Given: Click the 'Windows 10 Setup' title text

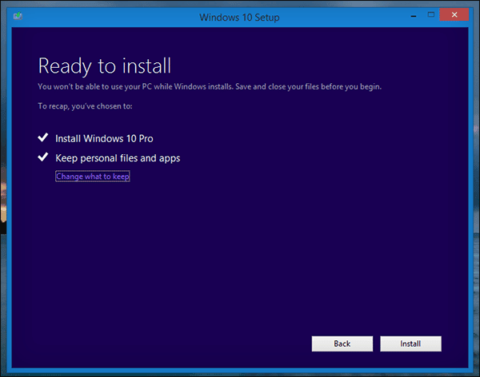Looking at the screenshot, I should tap(239, 14).
